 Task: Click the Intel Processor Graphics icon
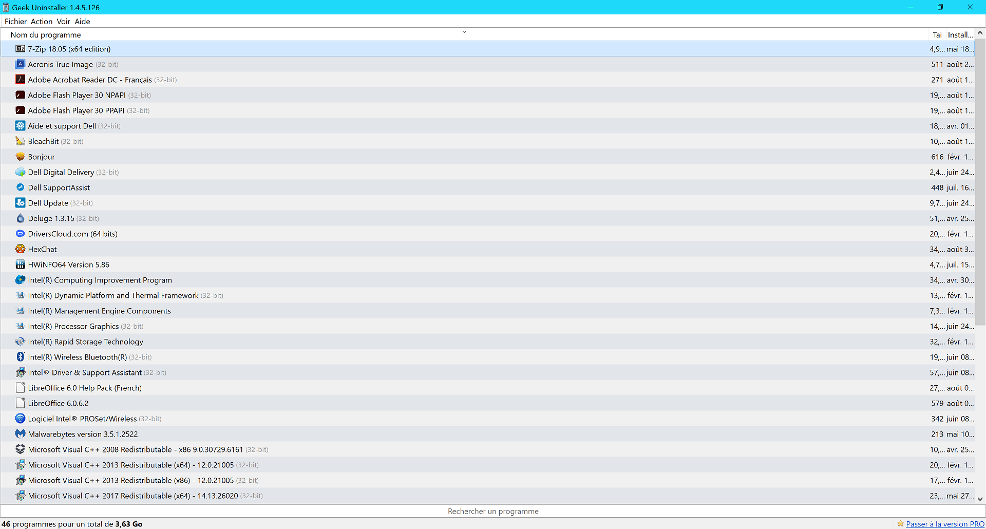(x=20, y=326)
